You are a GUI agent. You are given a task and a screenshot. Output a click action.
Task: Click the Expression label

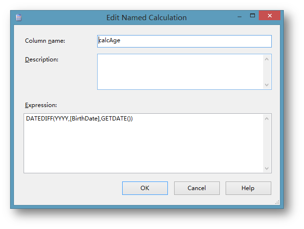pos(41,105)
